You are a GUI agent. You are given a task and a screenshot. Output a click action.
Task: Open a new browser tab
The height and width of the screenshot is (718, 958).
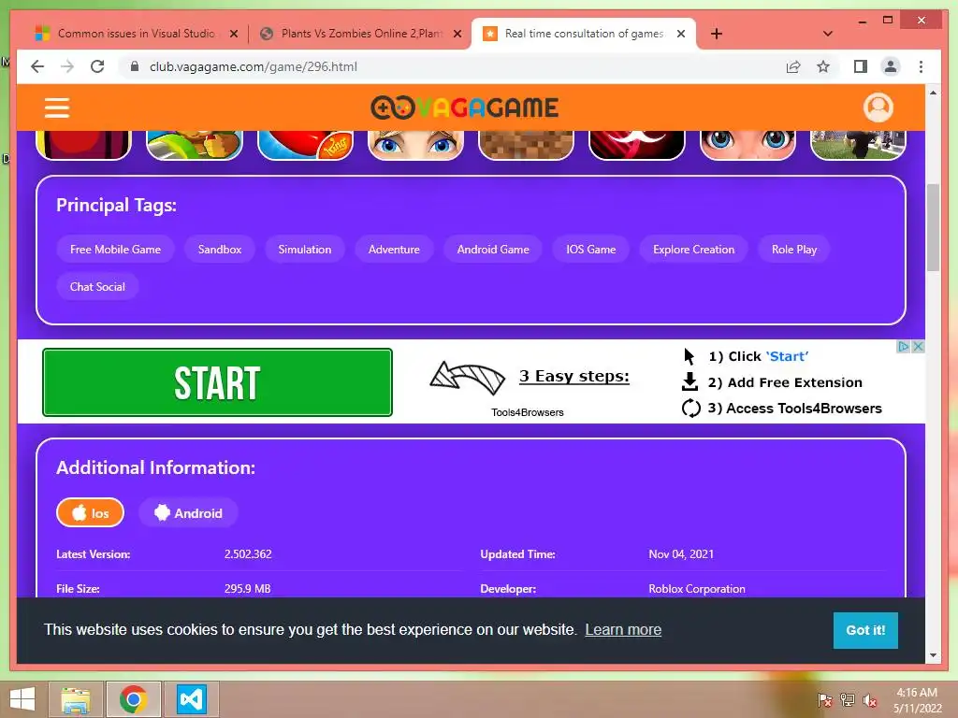717,34
